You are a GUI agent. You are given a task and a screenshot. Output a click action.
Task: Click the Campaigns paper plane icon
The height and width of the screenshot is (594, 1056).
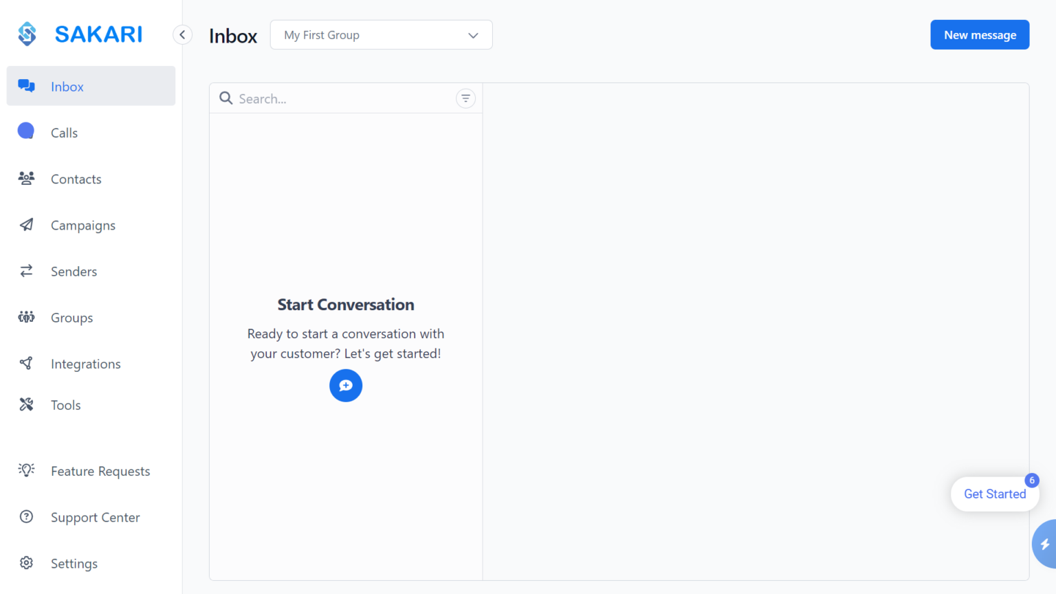coord(26,225)
